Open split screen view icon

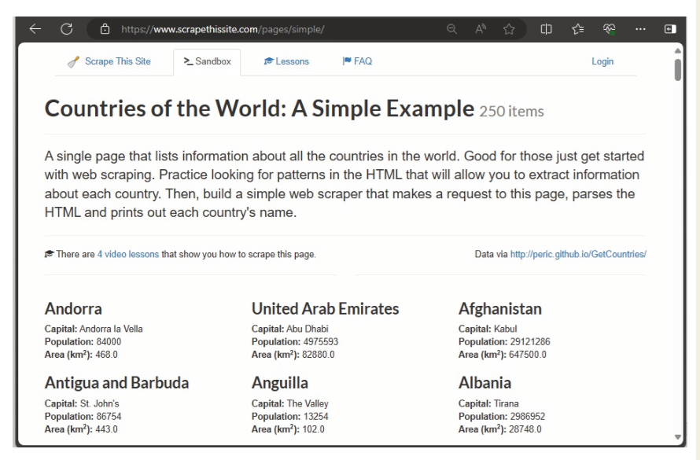[x=546, y=29]
